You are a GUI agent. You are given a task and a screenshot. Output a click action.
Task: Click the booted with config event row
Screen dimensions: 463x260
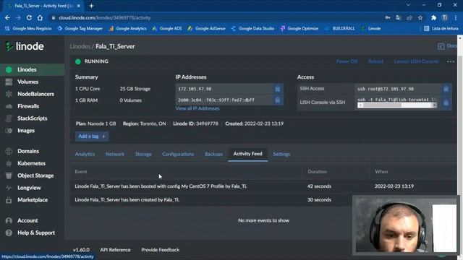click(x=263, y=186)
